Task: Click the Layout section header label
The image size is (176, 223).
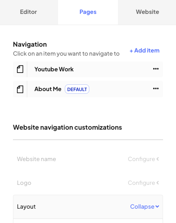Action: pos(26,206)
